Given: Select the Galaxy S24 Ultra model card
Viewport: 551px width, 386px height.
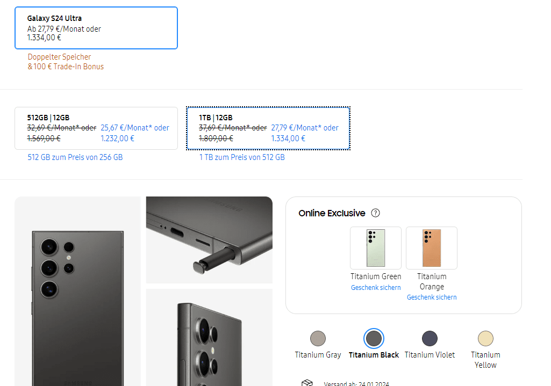Looking at the screenshot, I should (x=96, y=28).
